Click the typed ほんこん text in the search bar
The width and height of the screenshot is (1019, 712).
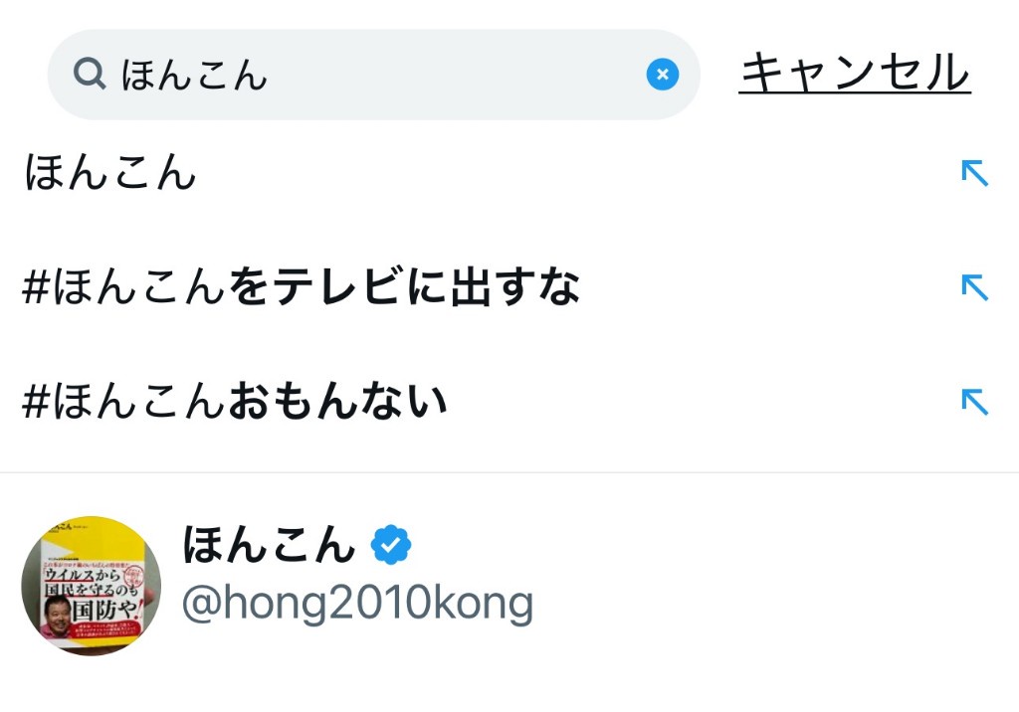[x=195, y=75]
